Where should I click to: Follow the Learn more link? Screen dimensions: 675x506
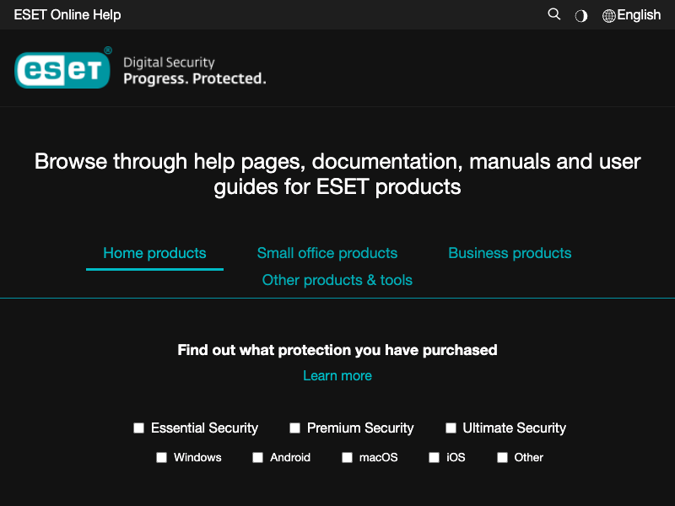[x=337, y=375]
